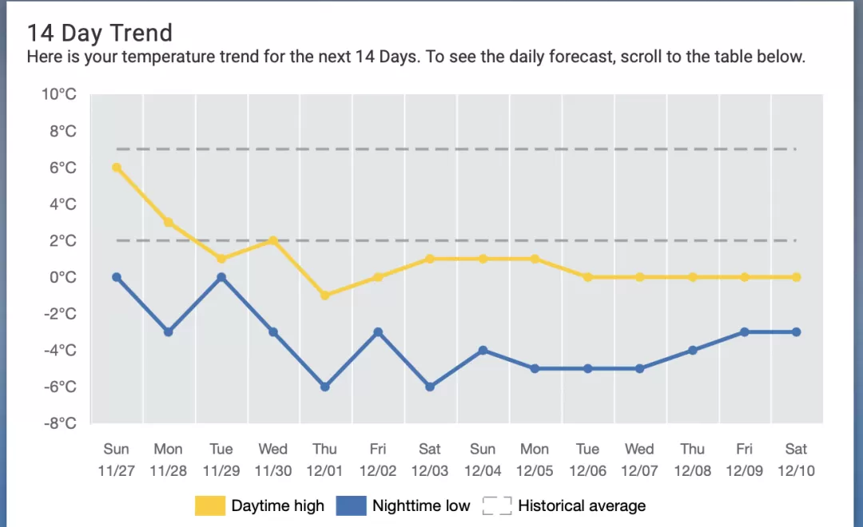Screen dimensions: 863x527
Task: Click the Tue 12/06 date label
Action: click(587, 460)
